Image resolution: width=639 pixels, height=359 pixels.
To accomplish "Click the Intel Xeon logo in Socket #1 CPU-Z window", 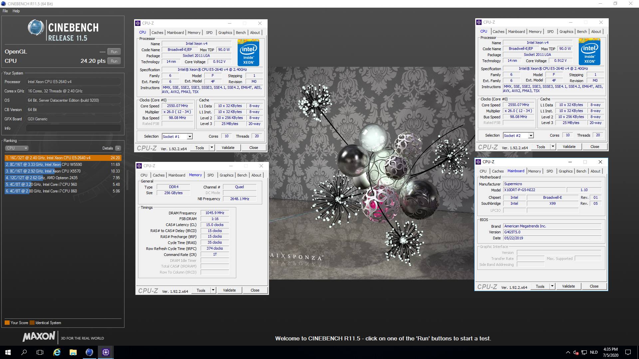I will coord(249,53).
